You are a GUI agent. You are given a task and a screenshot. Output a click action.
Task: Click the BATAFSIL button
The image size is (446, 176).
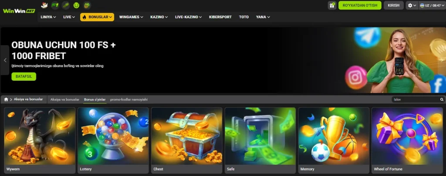24,76
